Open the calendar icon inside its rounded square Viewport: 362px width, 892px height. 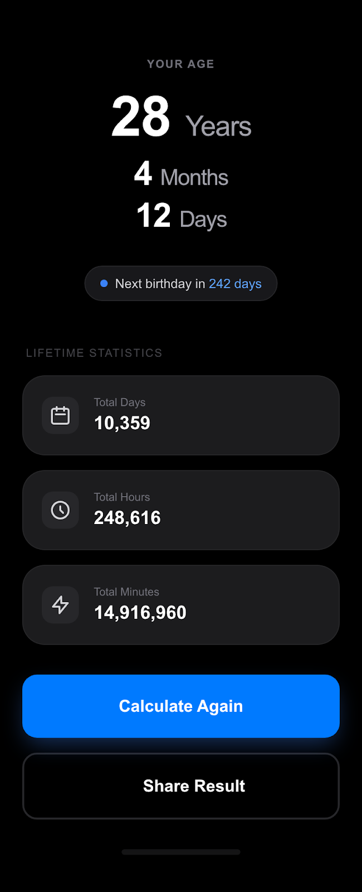(x=60, y=415)
